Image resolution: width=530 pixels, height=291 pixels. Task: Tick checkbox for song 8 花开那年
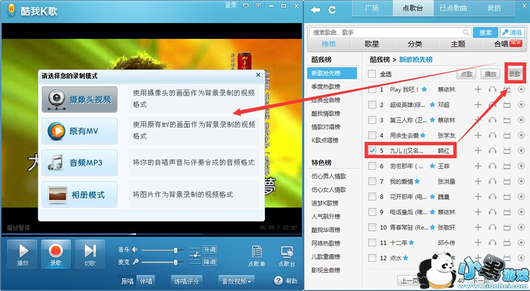click(372, 197)
